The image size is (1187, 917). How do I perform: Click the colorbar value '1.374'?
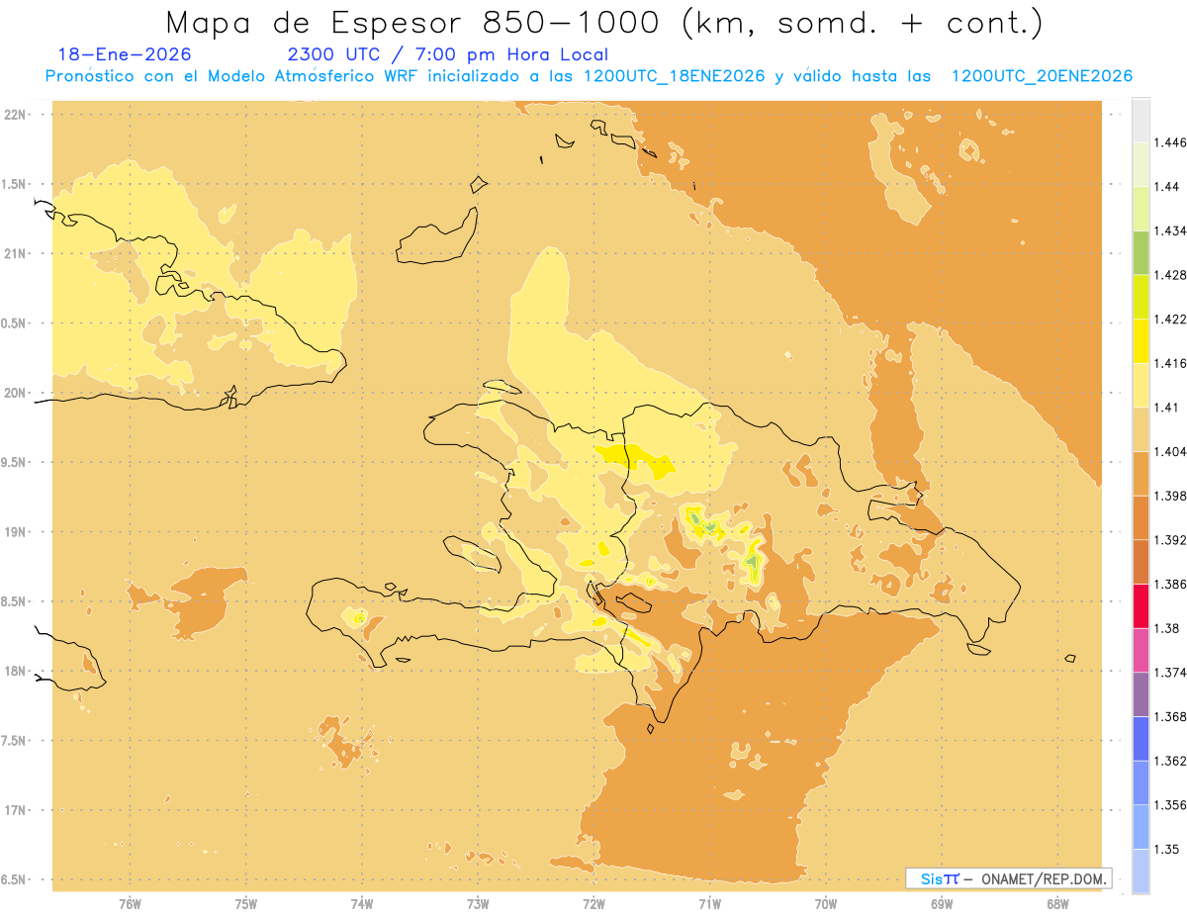tap(1169, 673)
